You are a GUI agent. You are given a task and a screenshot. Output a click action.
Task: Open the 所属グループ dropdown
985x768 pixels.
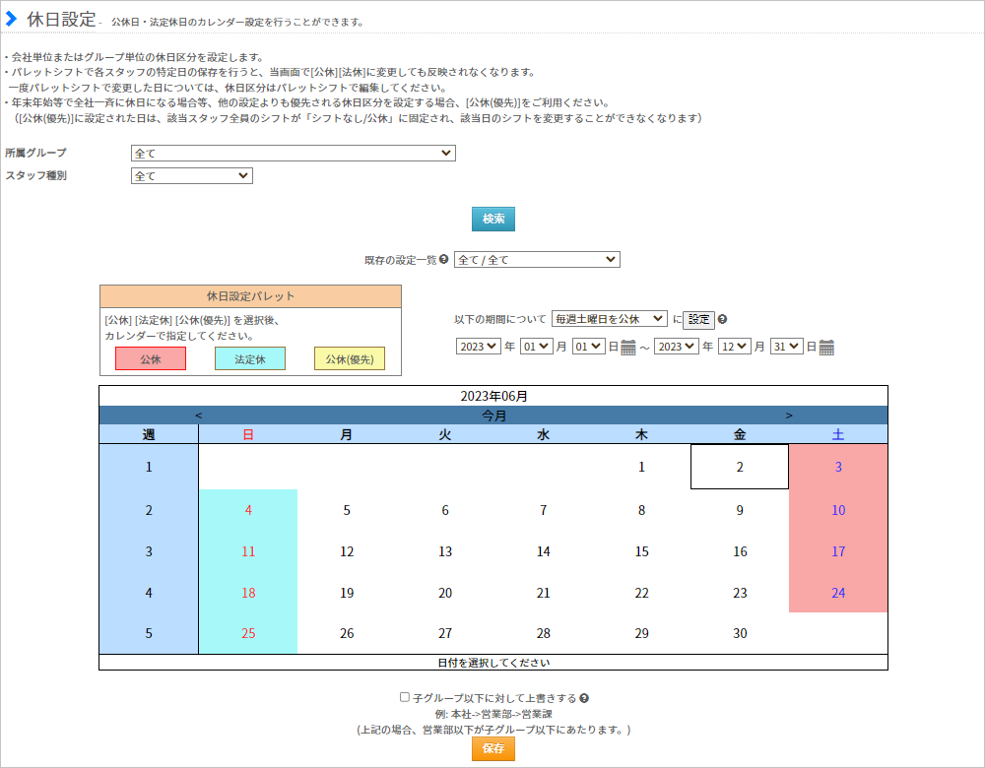pyautogui.click(x=293, y=153)
